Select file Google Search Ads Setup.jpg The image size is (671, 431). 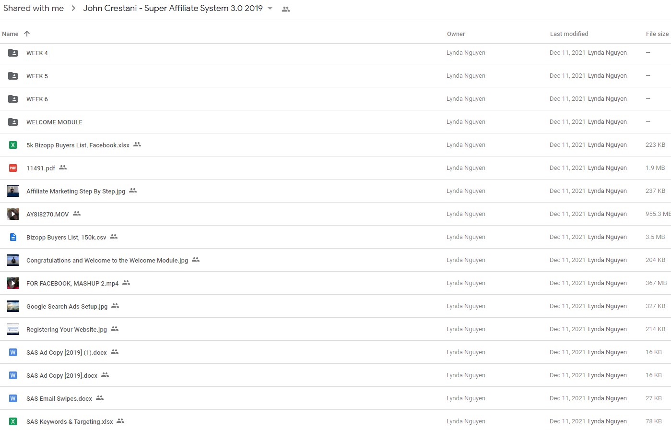click(x=67, y=307)
